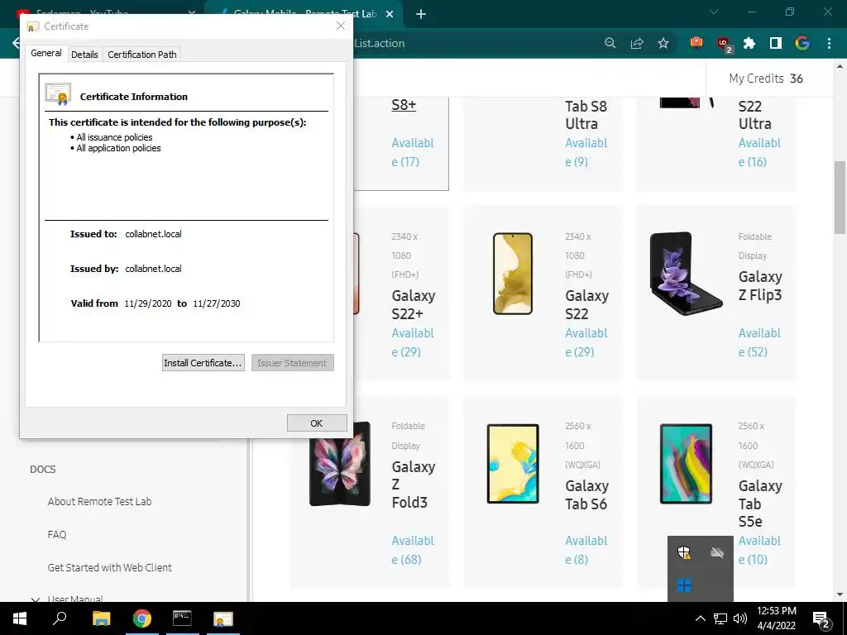Image resolution: width=847 pixels, height=635 pixels.
Task: Open File Explorer from the taskbar
Action: point(102,618)
